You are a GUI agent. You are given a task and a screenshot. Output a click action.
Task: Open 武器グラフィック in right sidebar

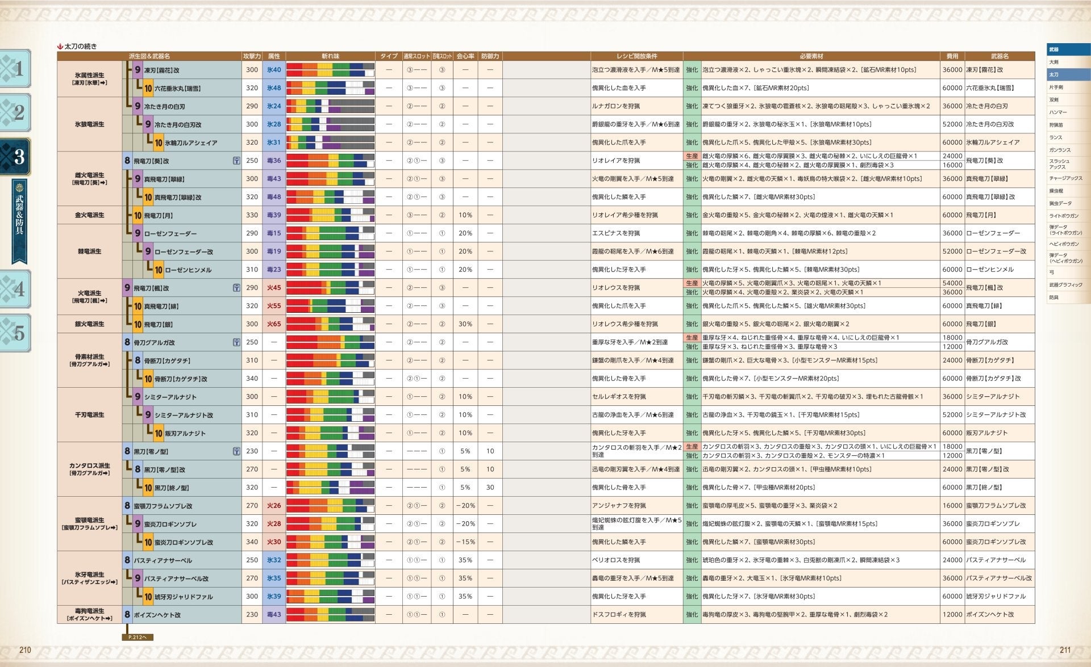pyautogui.click(x=1065, y=285)
